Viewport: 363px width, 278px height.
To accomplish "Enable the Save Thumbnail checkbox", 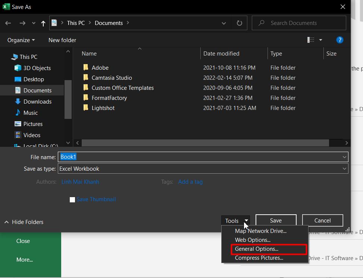I will [72, 200].
